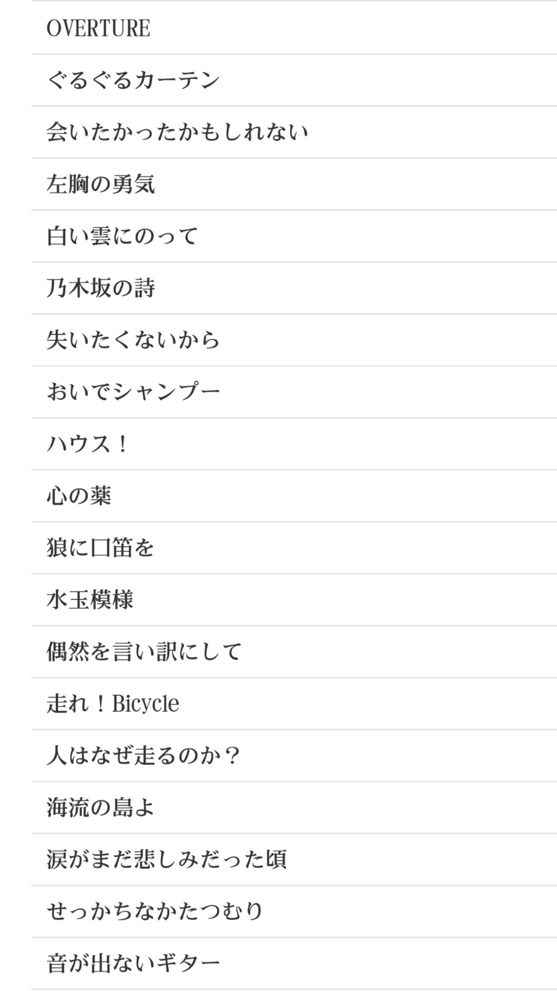Viewport: 557px width, 991px height.
Task: Tap the song 失いたくないから
Action: pyautogui.click(x=133, y=340)
